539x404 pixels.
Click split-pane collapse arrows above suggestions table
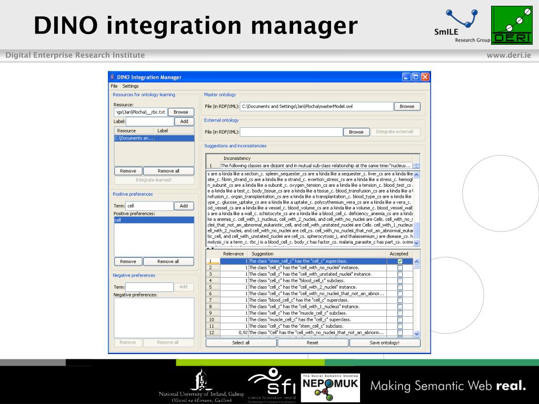click(x=210, y=248)
